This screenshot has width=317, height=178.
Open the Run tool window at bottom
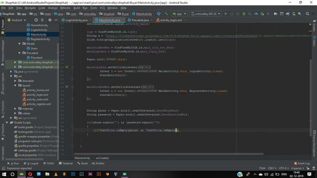tap(13, 163)
